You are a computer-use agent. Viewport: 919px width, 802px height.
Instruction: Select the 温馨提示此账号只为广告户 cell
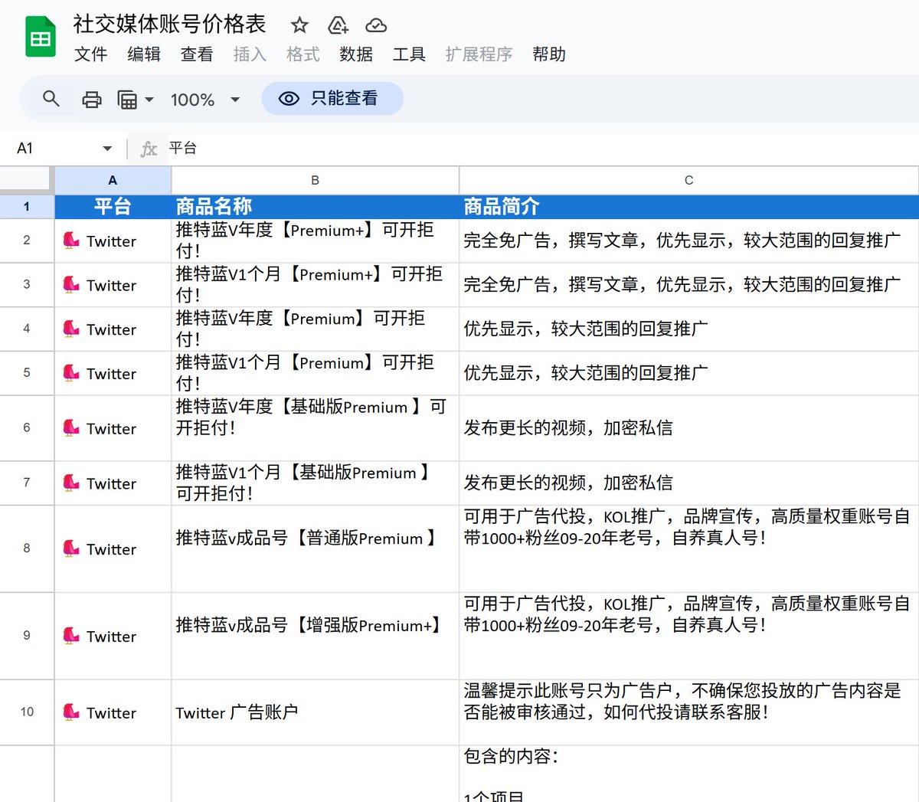click(688, 712)
